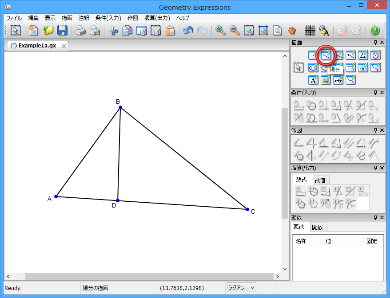Image resolution: width=390 pixels, height=298 pixels.
Task: Pick the polygon drawing tool
Action: pos(363,55)
